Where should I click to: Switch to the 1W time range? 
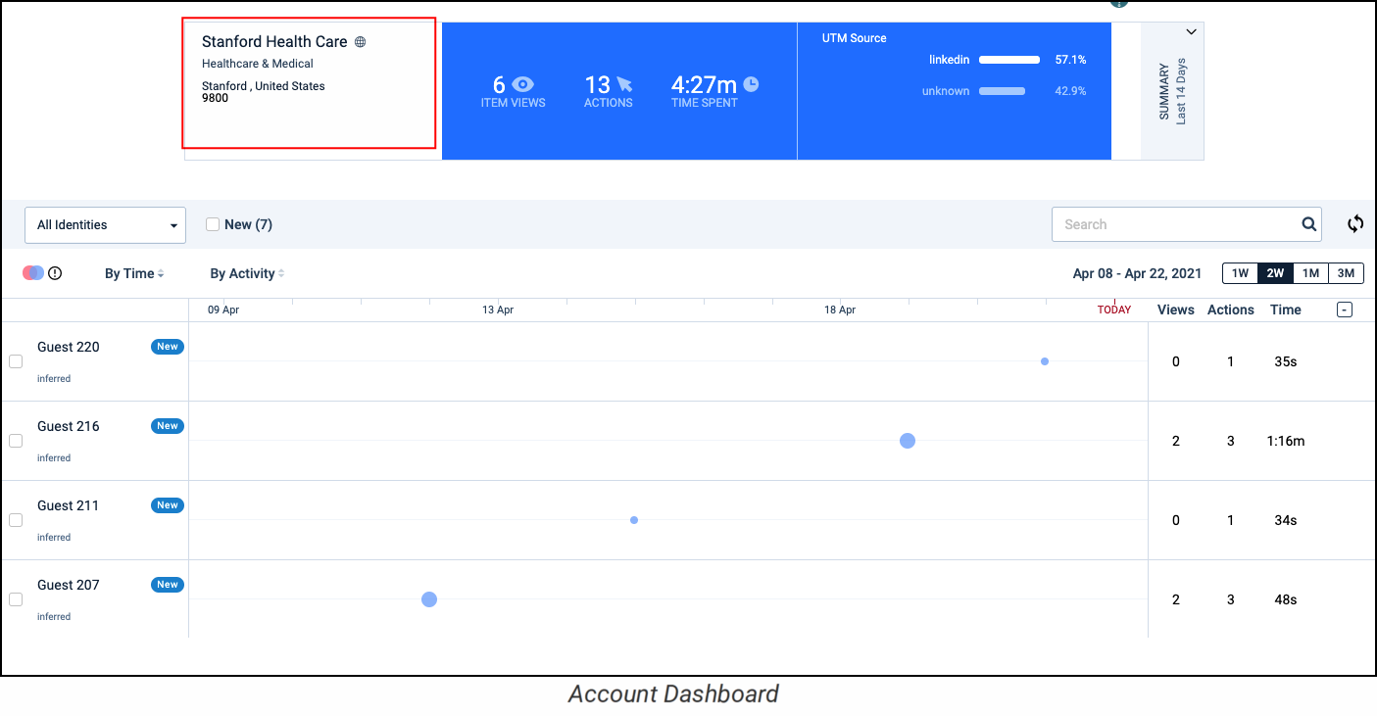[x=1240, y=273]
